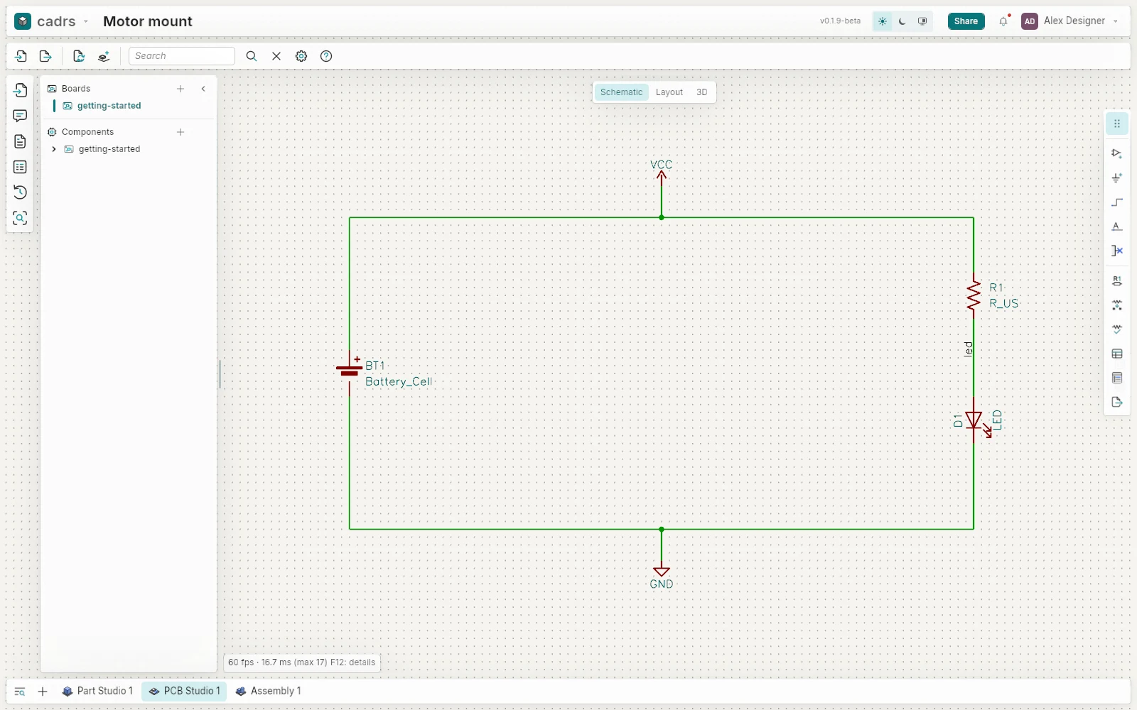Switch to Layout view tab
The image size is (1137, 710).
tap(669, 92)
